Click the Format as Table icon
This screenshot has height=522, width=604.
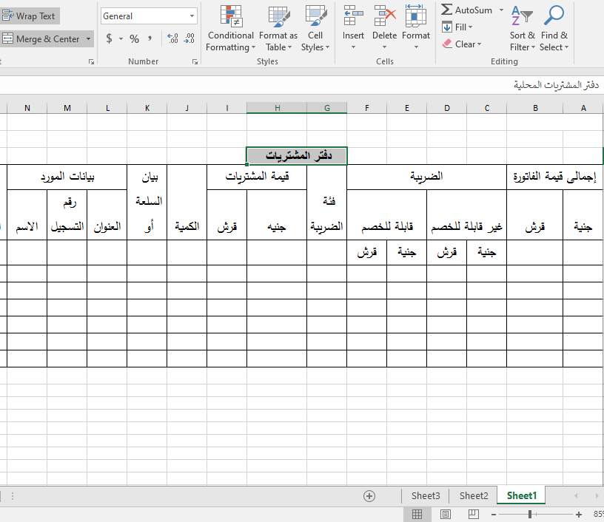278,30
